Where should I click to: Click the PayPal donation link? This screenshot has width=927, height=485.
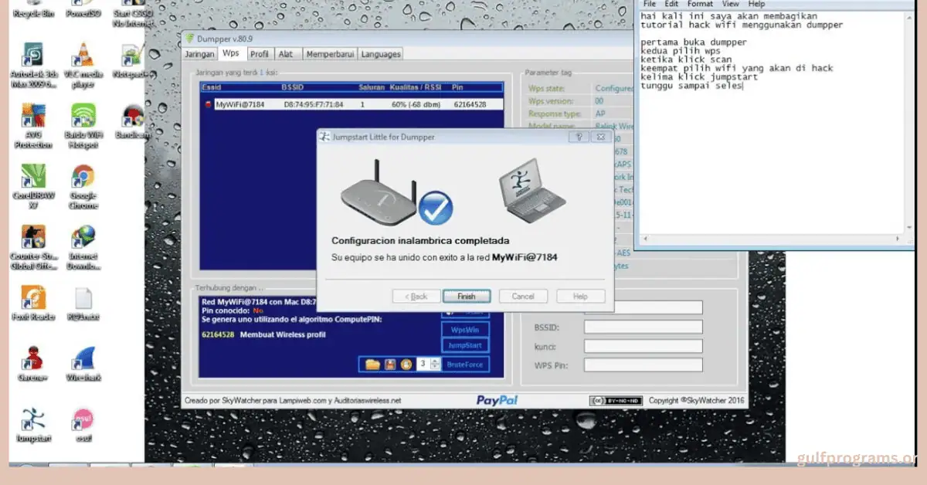pos(497,400)
